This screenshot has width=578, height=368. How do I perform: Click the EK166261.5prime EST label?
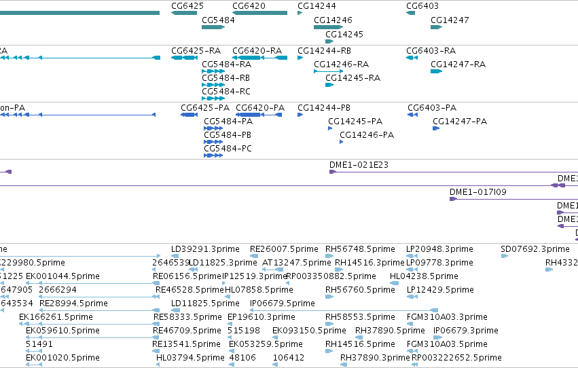[56, 318]
